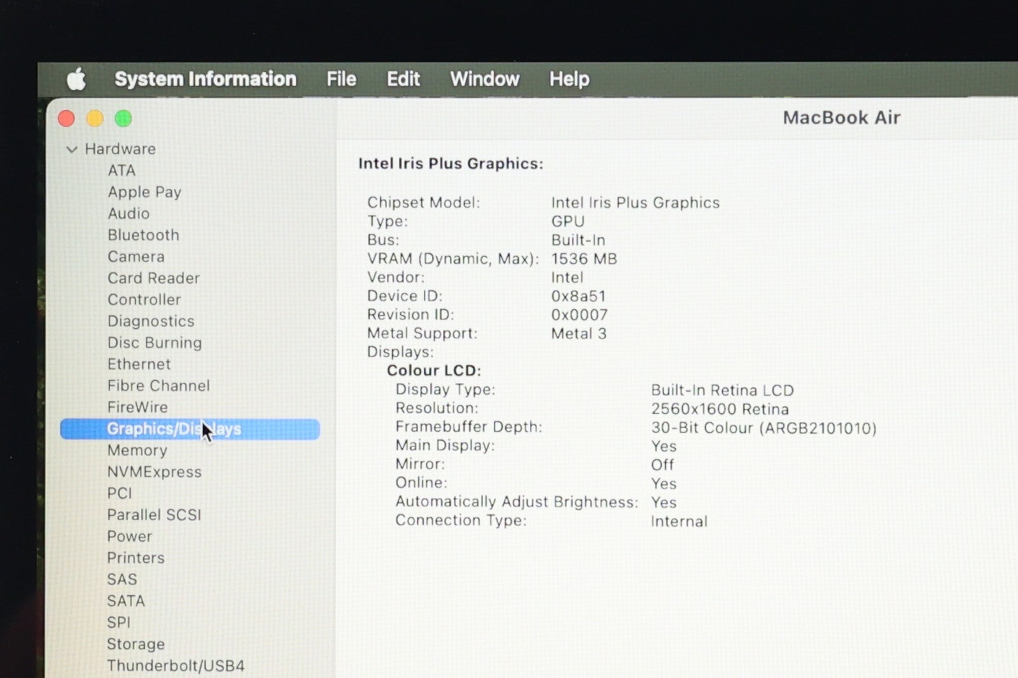Select the Graphics/Displays sidebar item
Image resolution: width=1018 pixels, height=678 pixels.
click(174, 429)
